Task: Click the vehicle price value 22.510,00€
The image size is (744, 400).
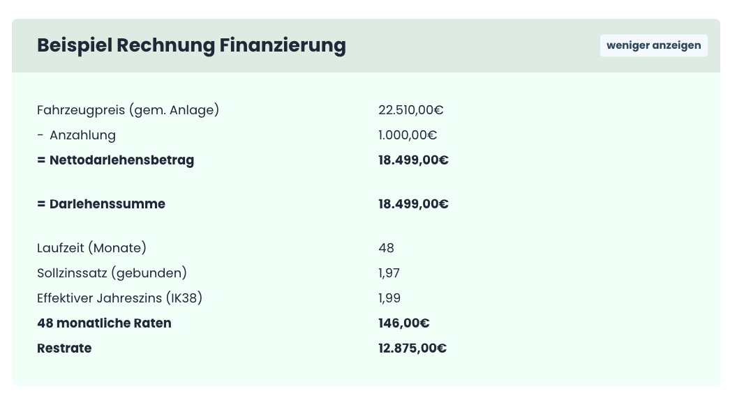Action: point(411,110)
